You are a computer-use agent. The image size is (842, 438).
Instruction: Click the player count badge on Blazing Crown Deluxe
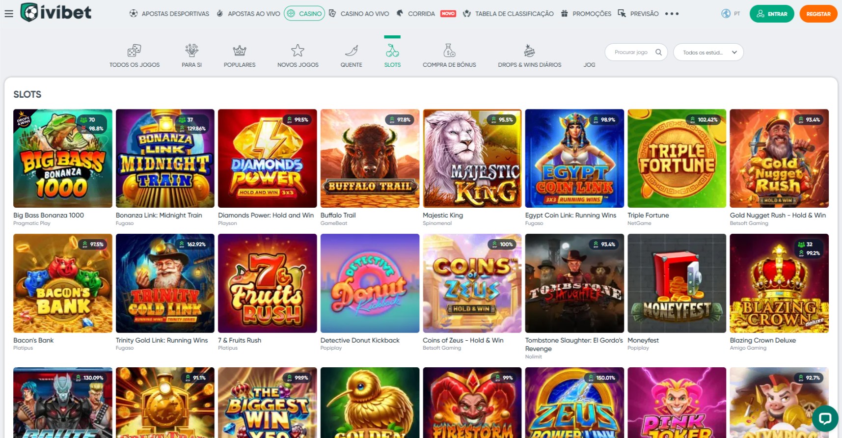click(806, 244)
